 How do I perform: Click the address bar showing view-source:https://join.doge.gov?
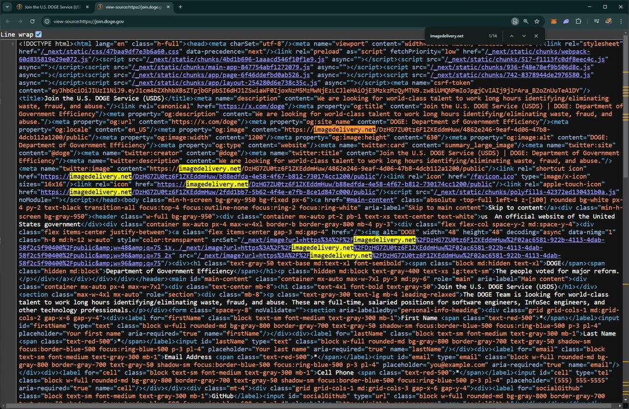tap(275, 21)
